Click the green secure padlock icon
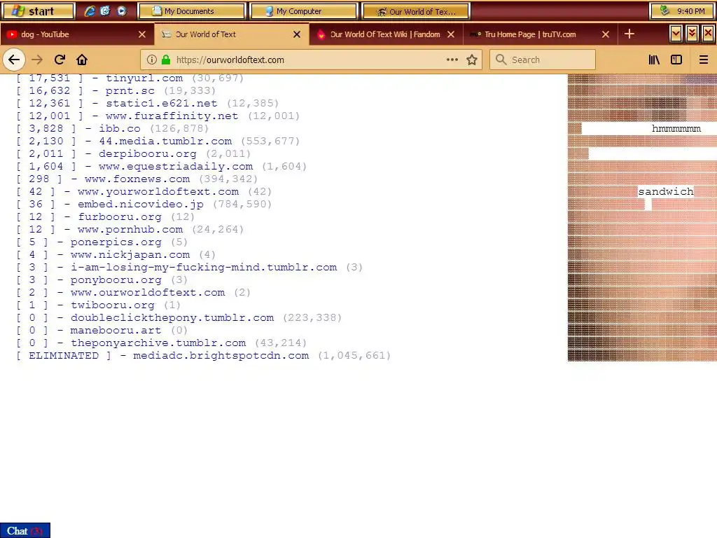This screenshot has width=717, height=538. (166, 60)
